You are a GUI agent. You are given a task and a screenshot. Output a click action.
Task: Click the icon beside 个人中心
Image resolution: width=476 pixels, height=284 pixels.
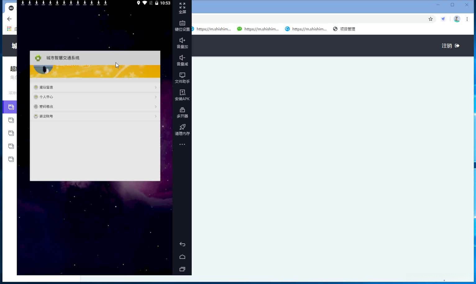pos(36,97)
